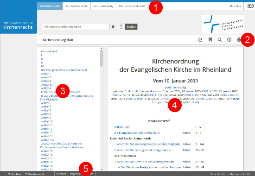
Task: Jump to Artikel 17 in contents list
Action: [47, 158]
